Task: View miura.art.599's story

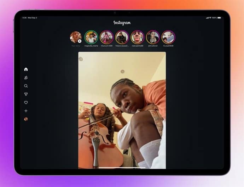Action: tap(106, 37)
